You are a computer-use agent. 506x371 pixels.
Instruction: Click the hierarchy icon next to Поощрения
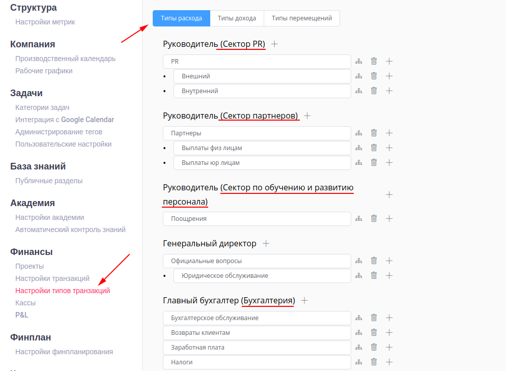[x=358, y=218]
